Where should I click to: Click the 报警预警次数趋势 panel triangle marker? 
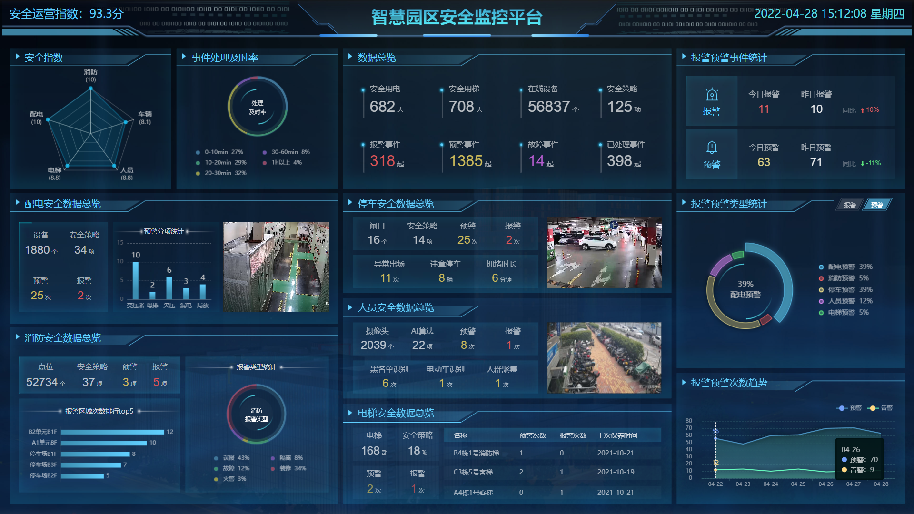coord(684,382)
